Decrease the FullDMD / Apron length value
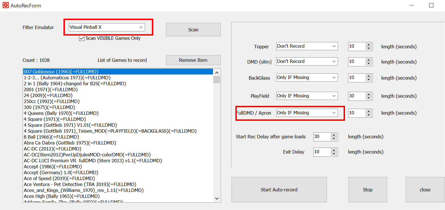 click(369, 115)
